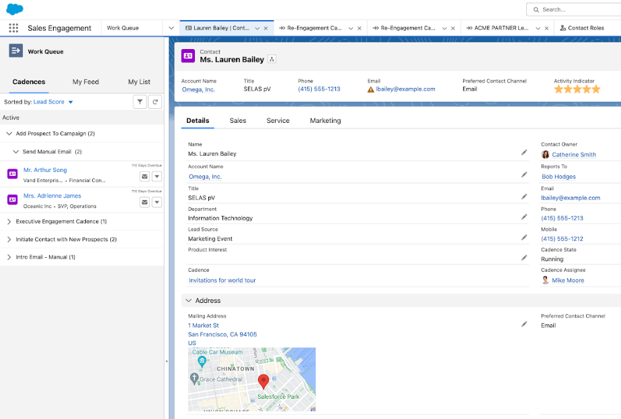Click the Salesforce cloud logo

[x=15, y=9]
